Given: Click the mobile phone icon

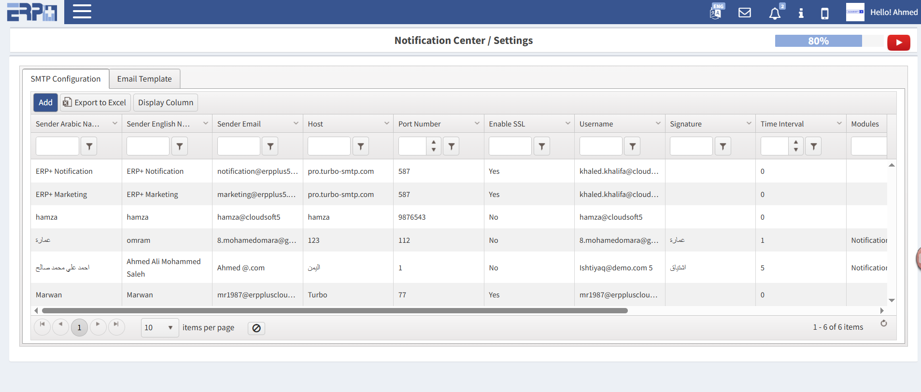Looking at the screenshot, I should pyautogui.click(x=825, y=13).
